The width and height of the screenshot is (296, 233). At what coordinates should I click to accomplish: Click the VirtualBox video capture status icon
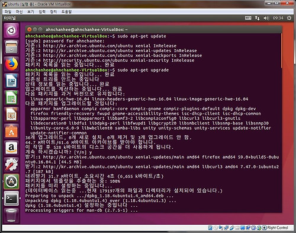point(248,228)
